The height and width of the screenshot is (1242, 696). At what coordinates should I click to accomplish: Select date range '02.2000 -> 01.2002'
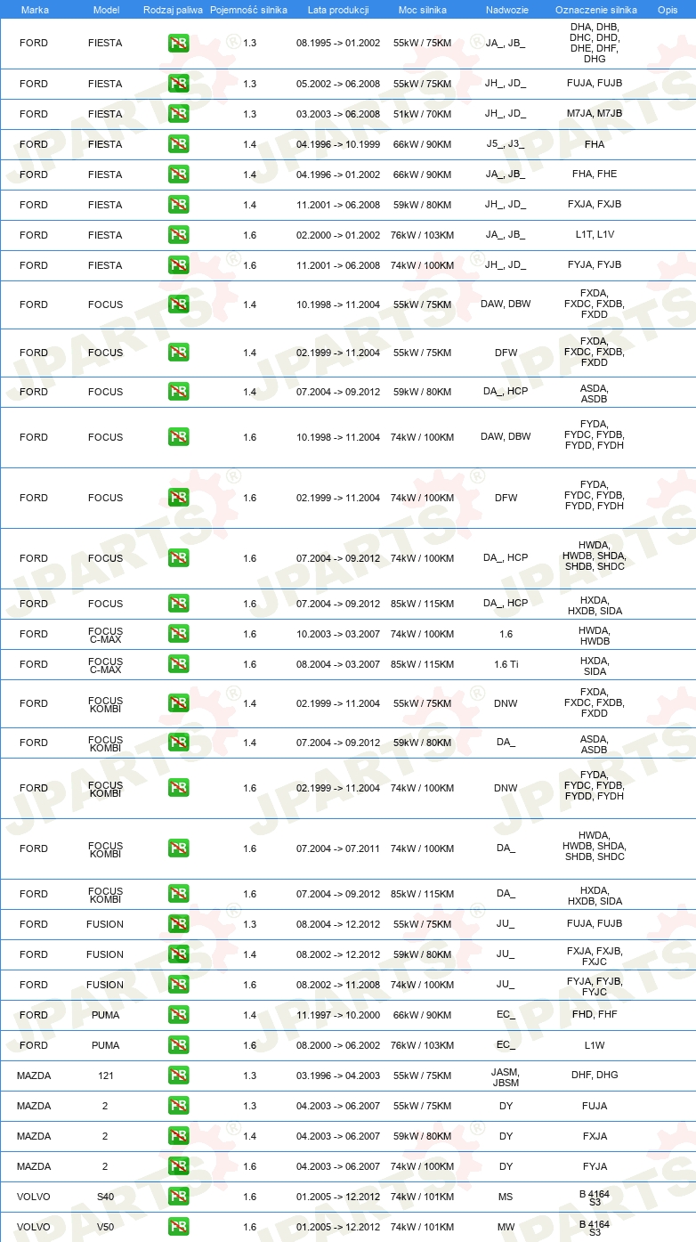[x=338, y=235]
